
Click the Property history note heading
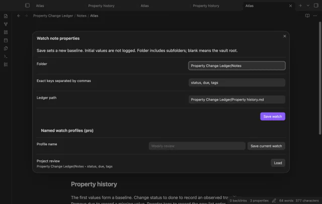pyautogui.click(x=94, y=184)
